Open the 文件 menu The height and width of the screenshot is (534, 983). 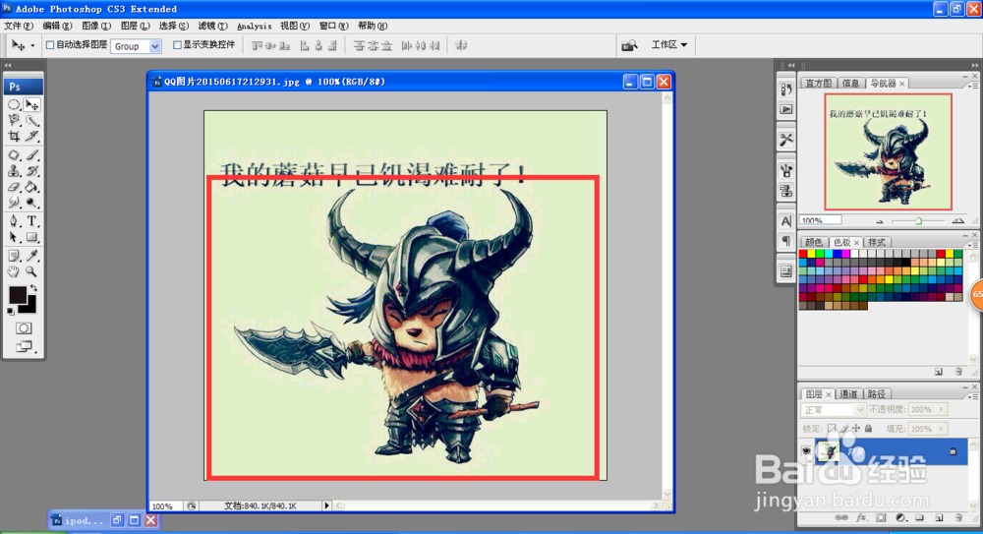click(18, 26)
